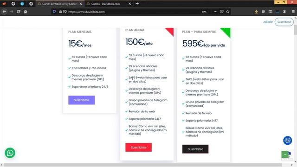Click 'Soporte no prioritario 24/5' item
The image size is (297, 167).
(x=90, y=87)
